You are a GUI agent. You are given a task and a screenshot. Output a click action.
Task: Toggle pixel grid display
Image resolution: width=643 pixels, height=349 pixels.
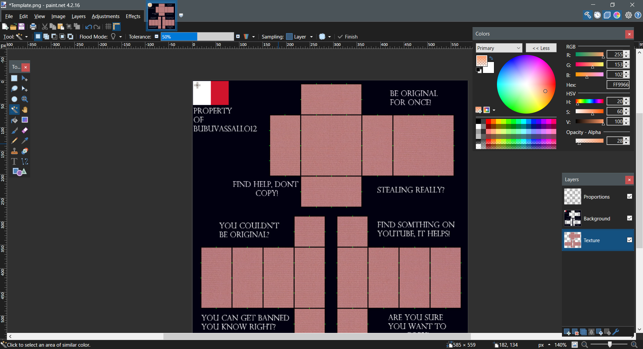pos(108,26)
